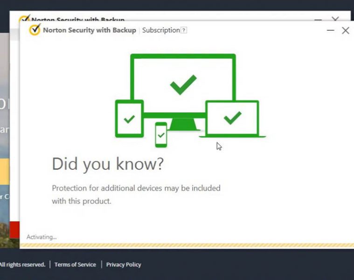
Task: Open the Subscription help question-mark icon
Action: pyautogui.click(x=184, y=30)
